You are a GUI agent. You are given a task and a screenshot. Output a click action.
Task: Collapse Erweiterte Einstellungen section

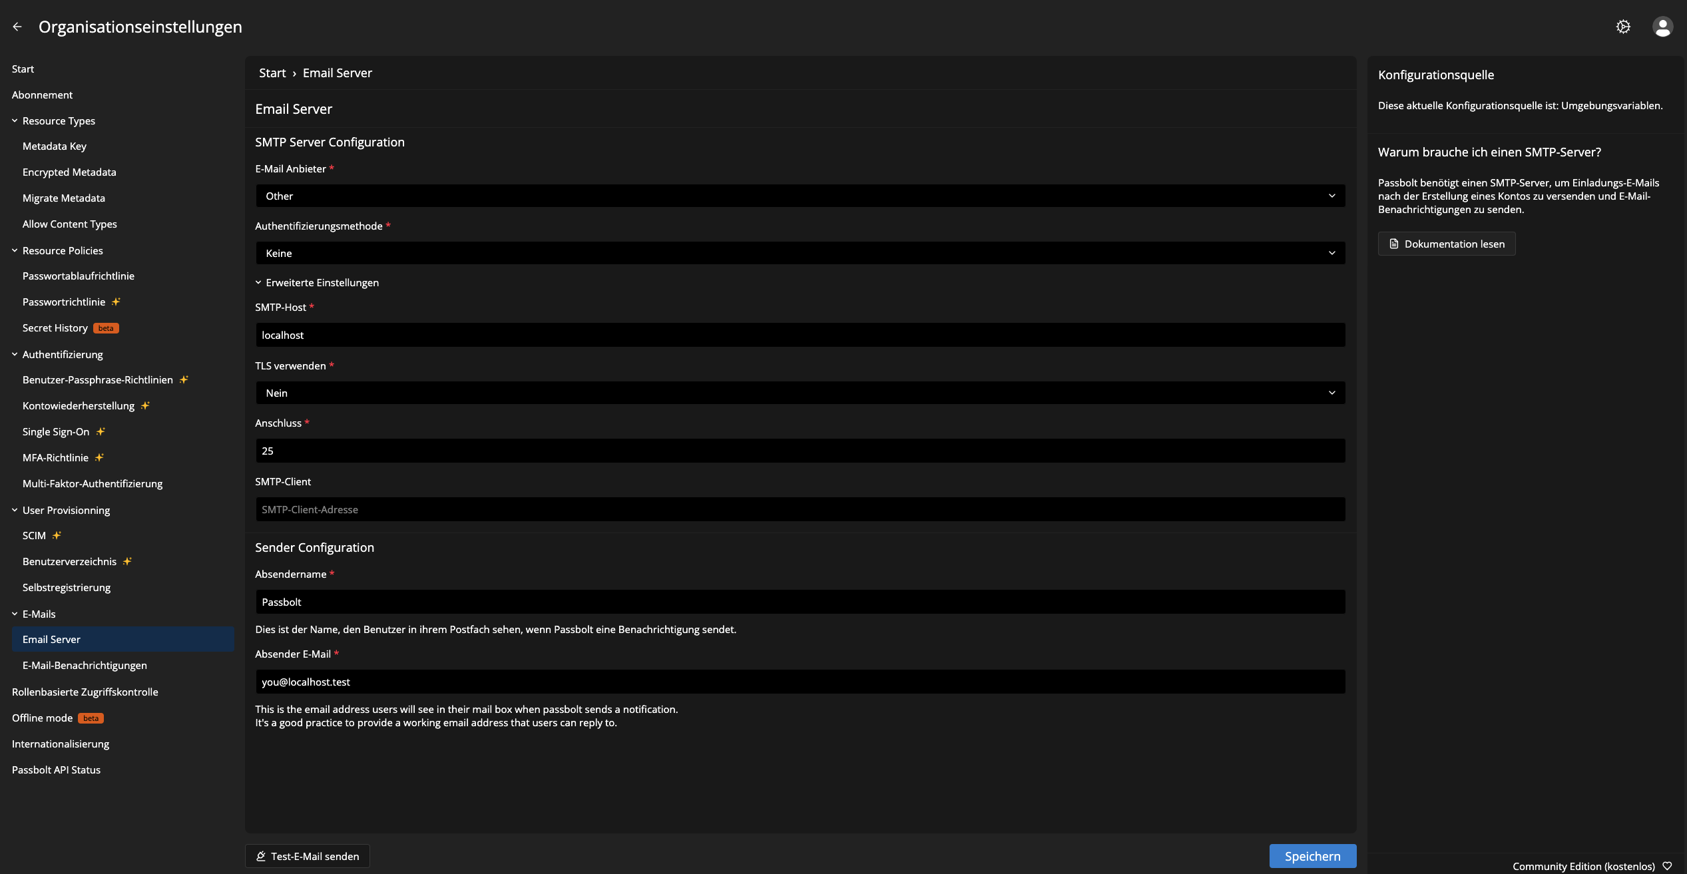317,282
